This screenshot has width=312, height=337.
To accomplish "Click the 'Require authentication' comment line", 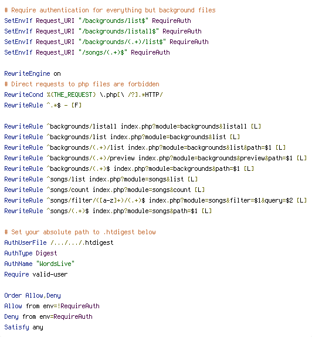I will tap(110, 10).
